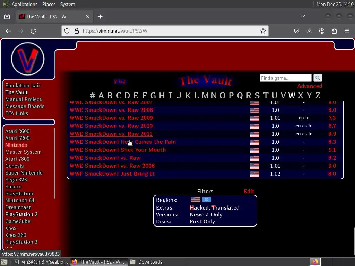Click the Vimm's Lair V logo
Viewport: 355px width, 266px height.
(28, 59)
